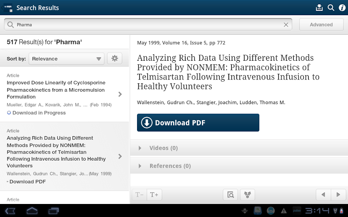Clear the Pharma search text

coord(286,25)
